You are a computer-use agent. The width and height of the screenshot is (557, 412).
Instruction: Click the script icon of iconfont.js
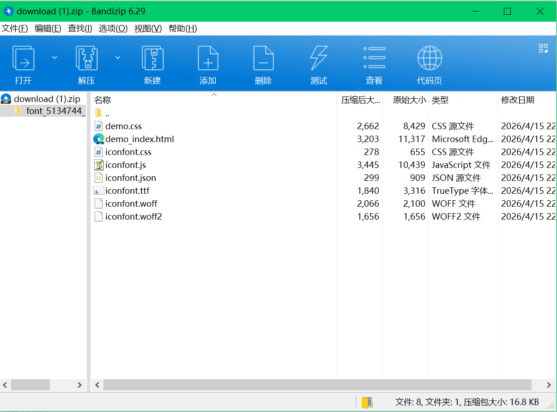click(x=99, y=165)
